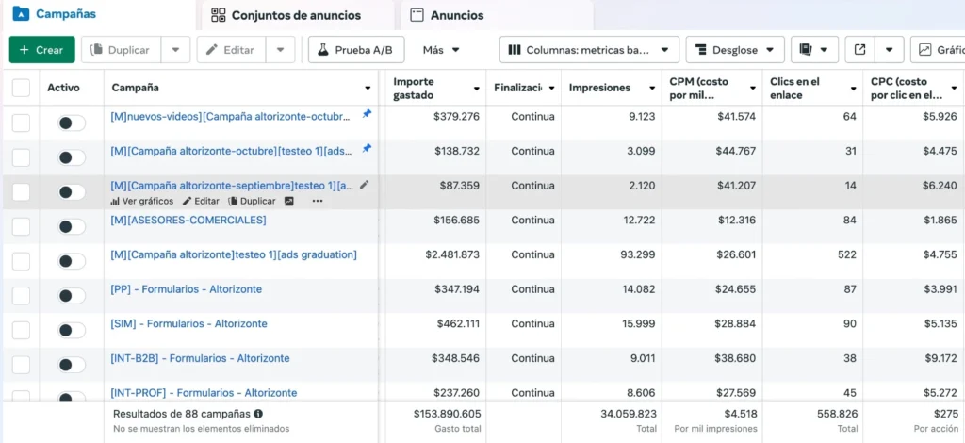Click the pin icon on altorizonte-octubre testeo campaign
Viewport: 965px width, 443px height.
(367, 149)
